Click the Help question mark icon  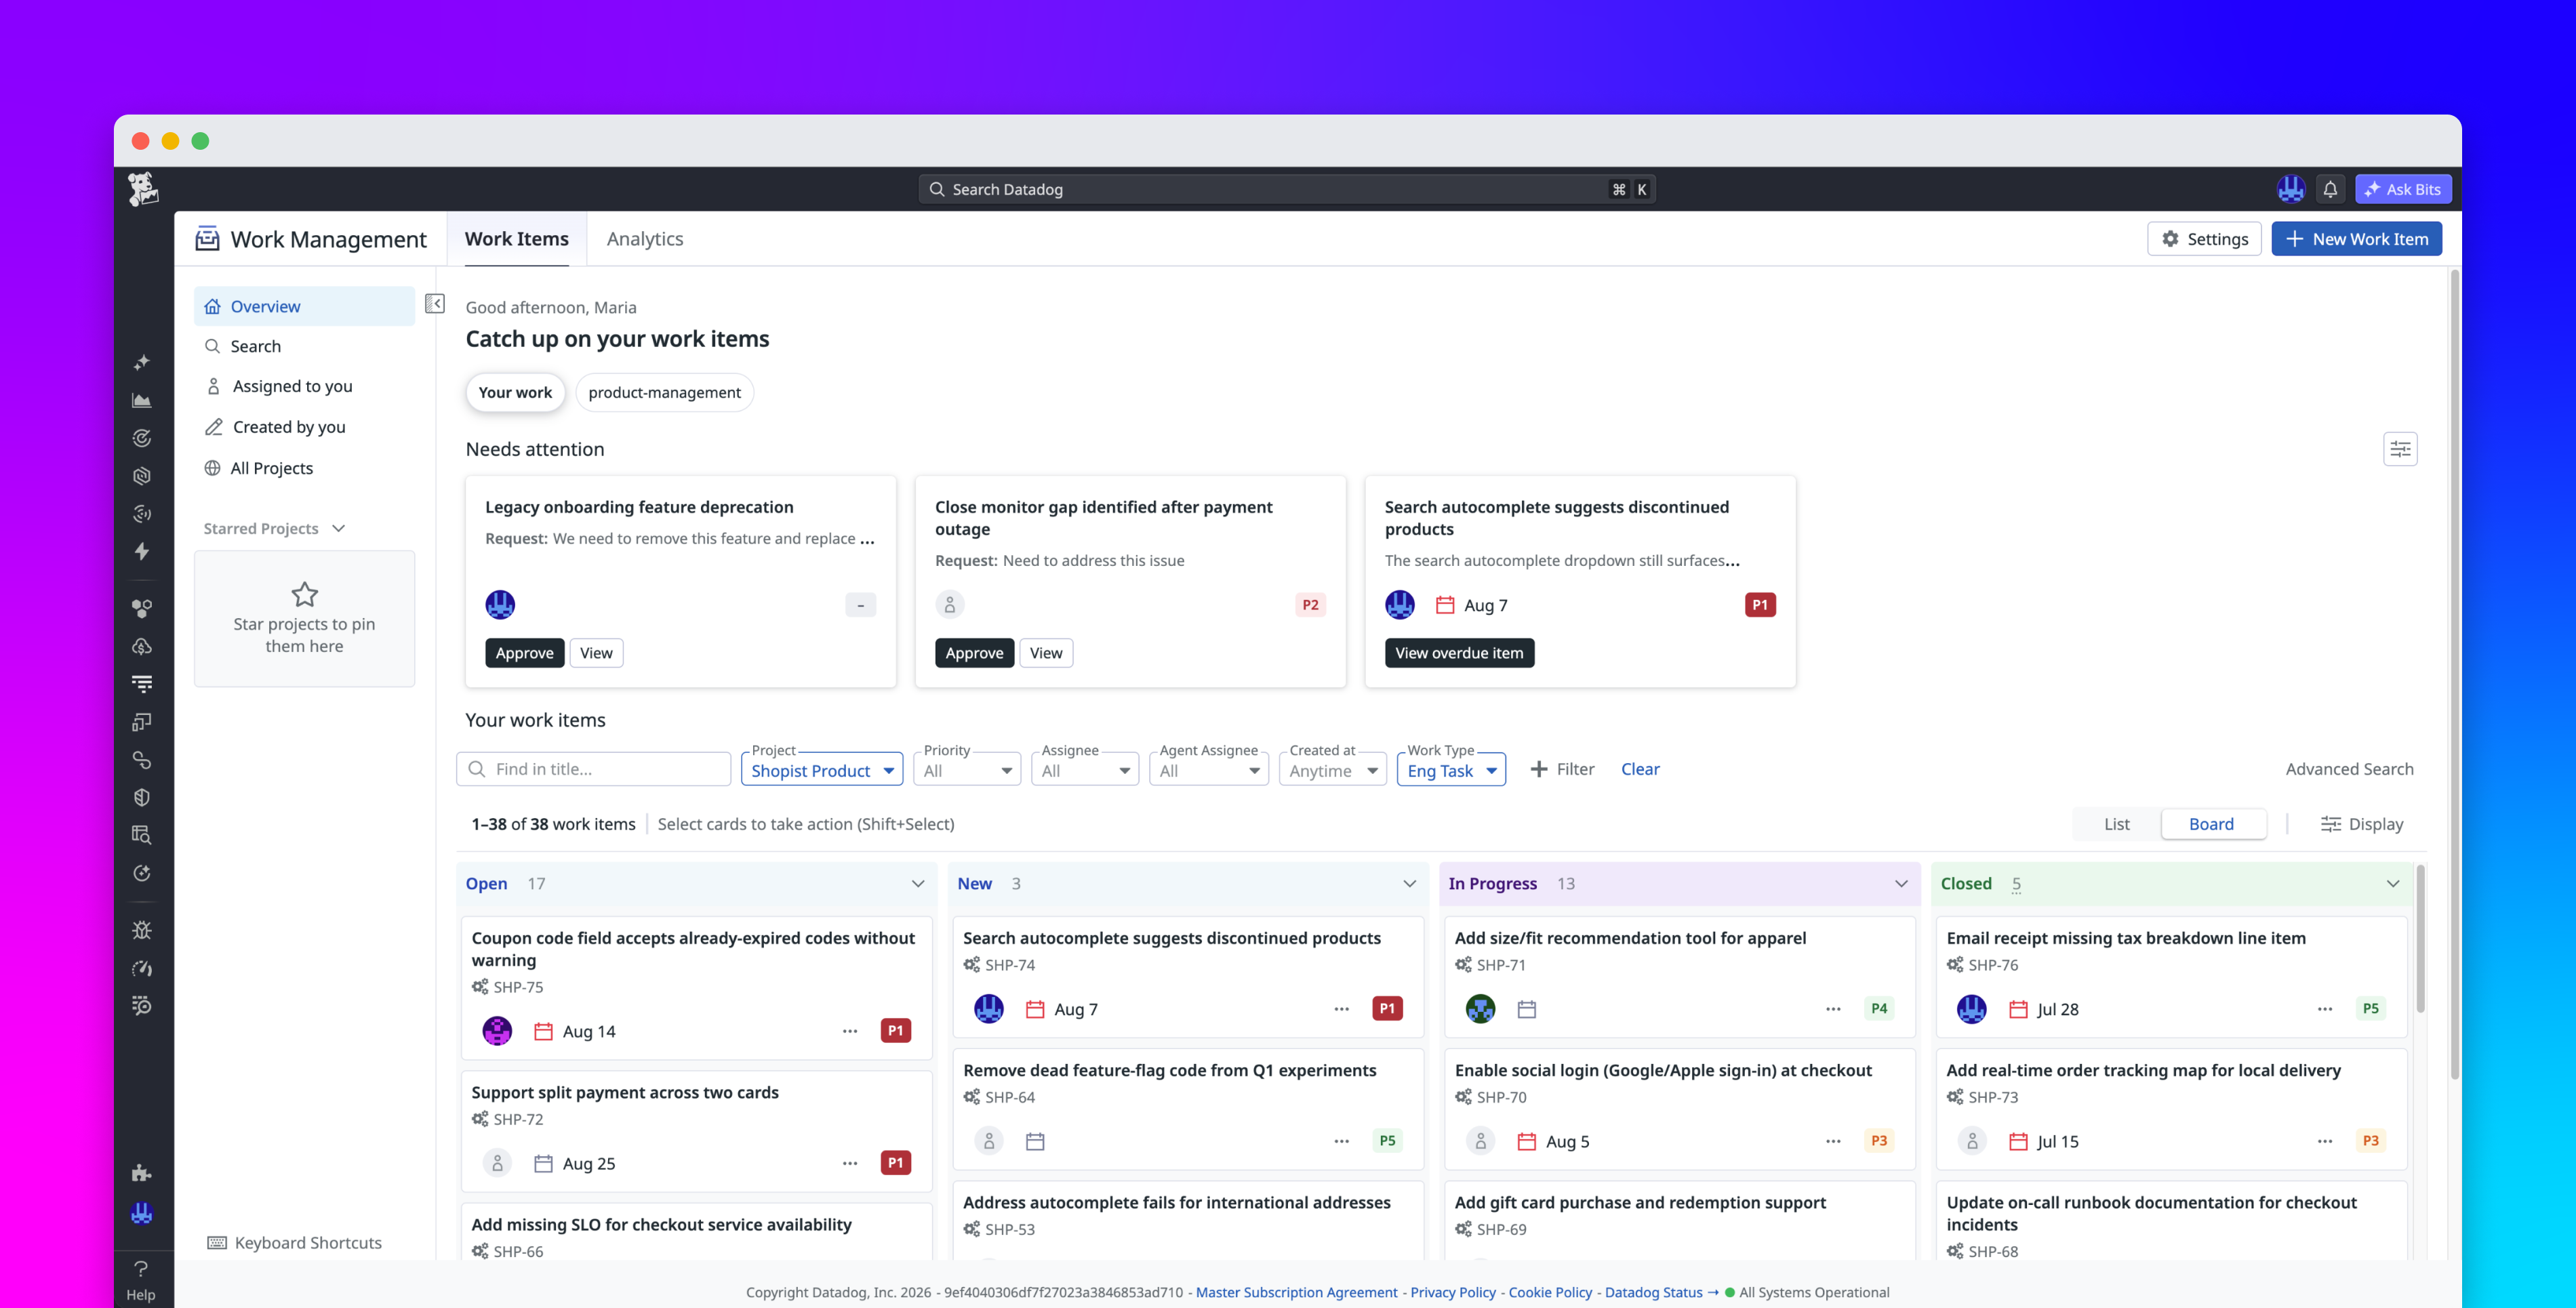point(141,1269)
